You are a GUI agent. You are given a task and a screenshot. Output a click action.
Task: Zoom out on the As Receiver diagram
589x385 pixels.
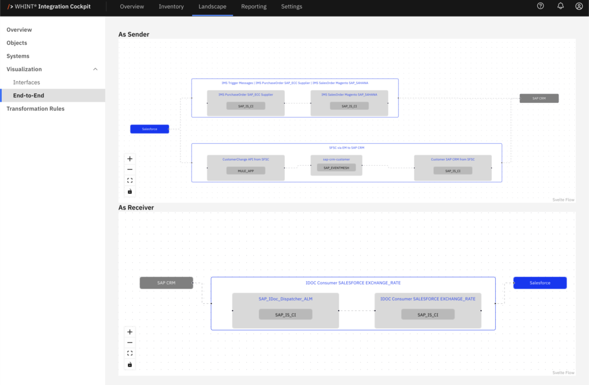point(130,342)
